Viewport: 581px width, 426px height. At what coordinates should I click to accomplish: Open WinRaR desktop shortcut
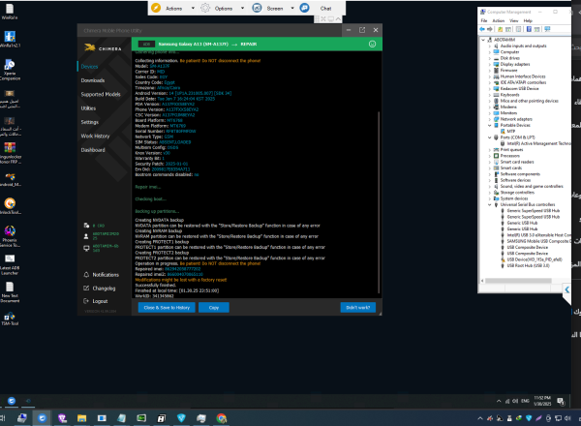[10, 11]
